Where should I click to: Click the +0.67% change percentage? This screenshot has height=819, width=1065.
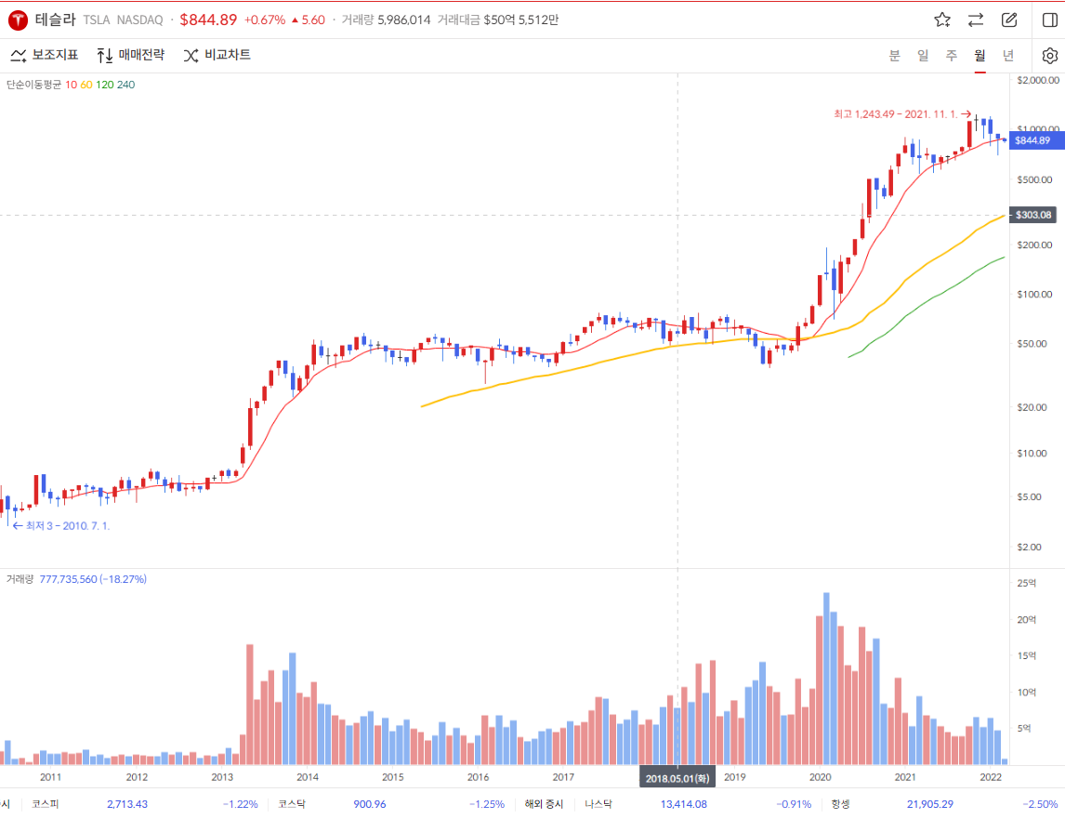[x=265, y=20]
